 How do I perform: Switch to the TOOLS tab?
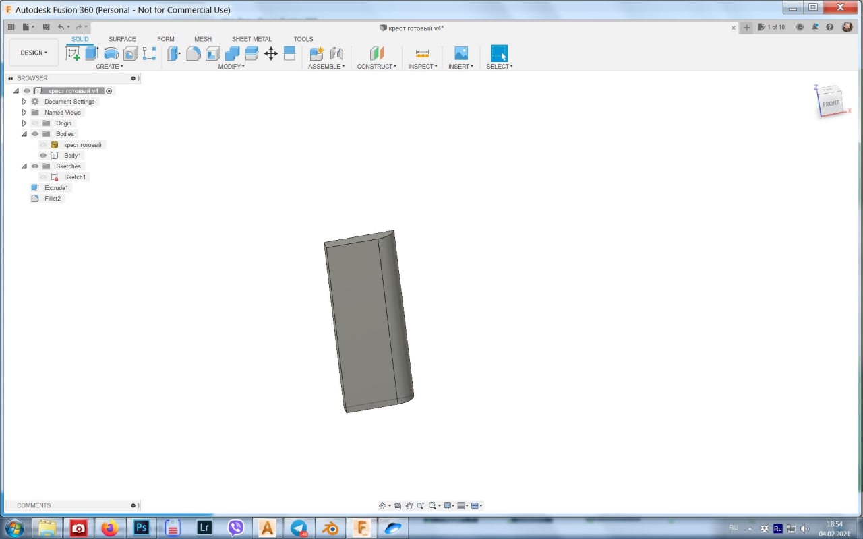pyautogui.click(x=303, y=39)
